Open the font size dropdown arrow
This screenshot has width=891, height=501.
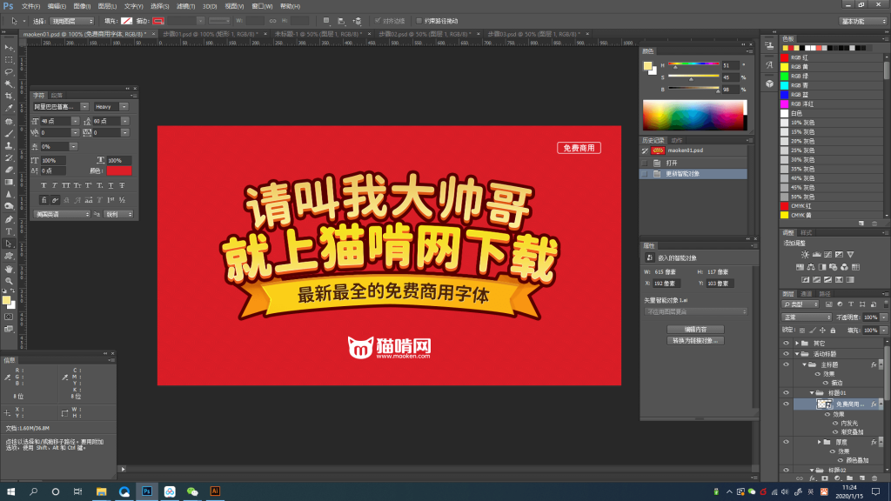tap(75, 121)
